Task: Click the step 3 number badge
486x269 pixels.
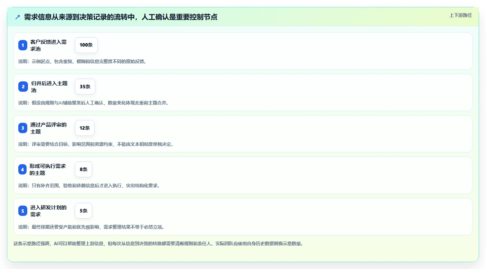Action: click(x=23, y=128)
